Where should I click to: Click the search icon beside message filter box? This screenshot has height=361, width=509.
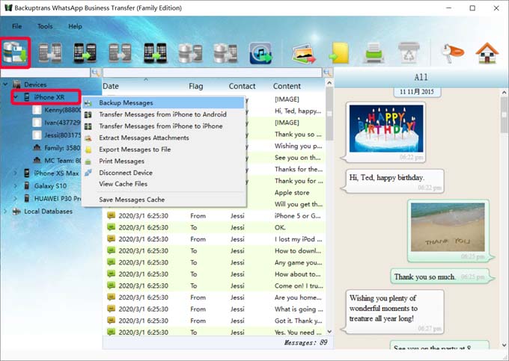coord(327,72)
